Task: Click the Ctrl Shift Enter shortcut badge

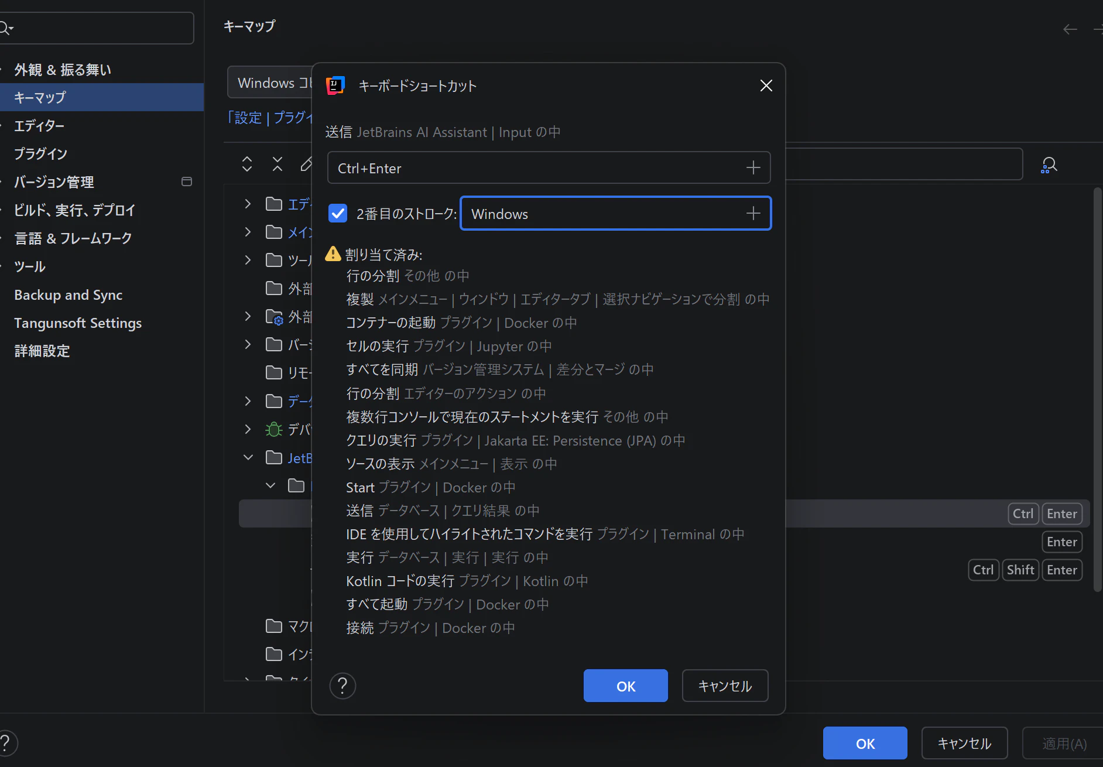Action: tap(1025, 570)
